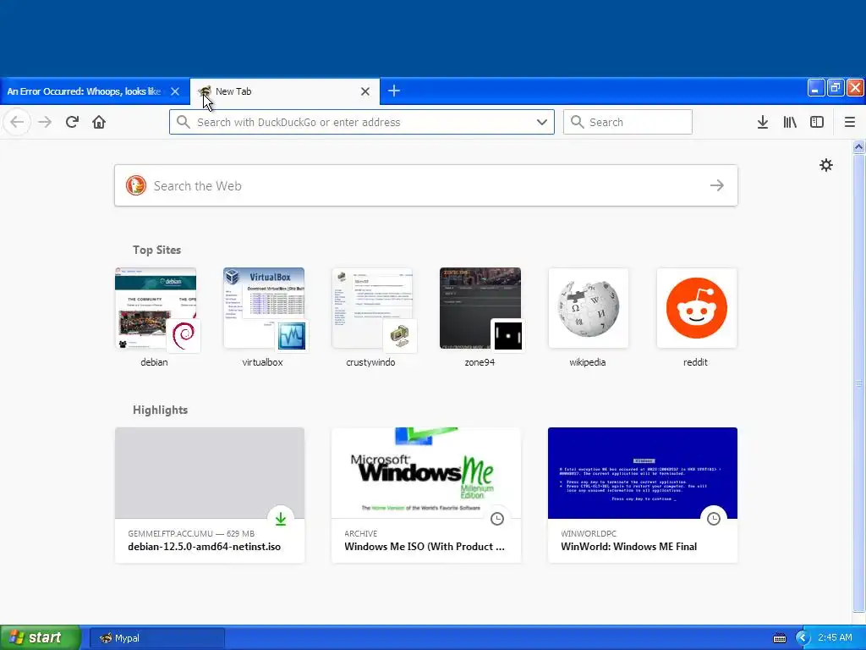Viewport: 866px width, 650px height.
Task: Open the zone94 top site
Action: 480,317
